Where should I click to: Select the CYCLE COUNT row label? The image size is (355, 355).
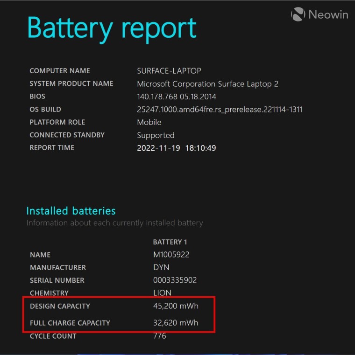coord(53,336)
